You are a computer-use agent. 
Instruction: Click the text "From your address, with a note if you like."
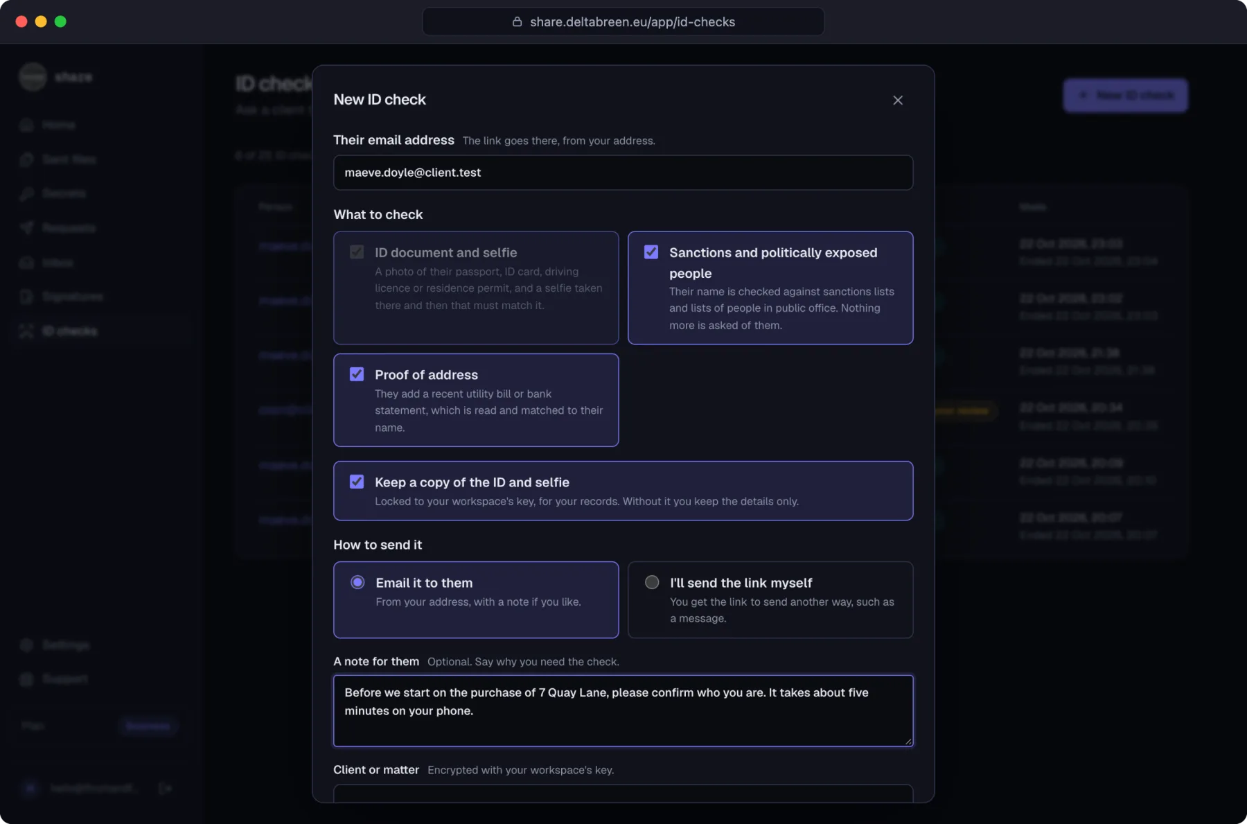pos(478,602)
